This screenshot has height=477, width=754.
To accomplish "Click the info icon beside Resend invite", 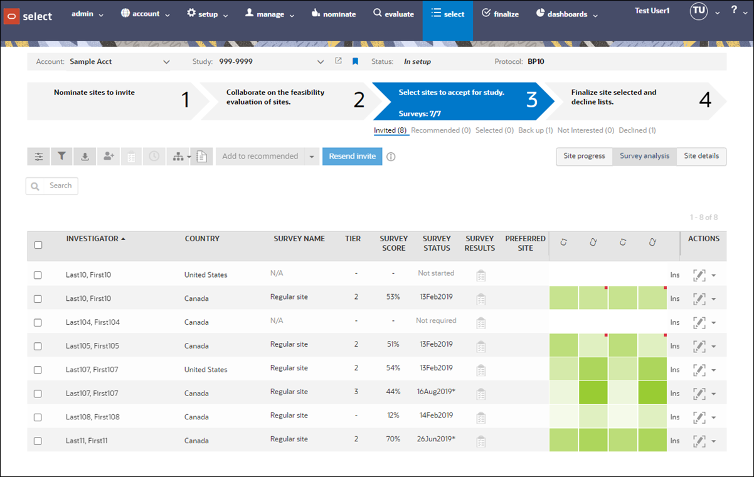I will pos(391,157).
